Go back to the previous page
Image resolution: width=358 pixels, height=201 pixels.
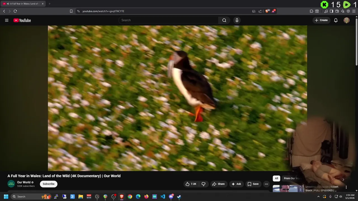click(x=4, y=11)
